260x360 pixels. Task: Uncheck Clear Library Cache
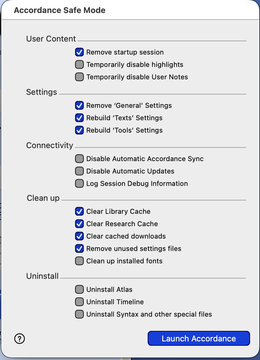coord(79,212)
